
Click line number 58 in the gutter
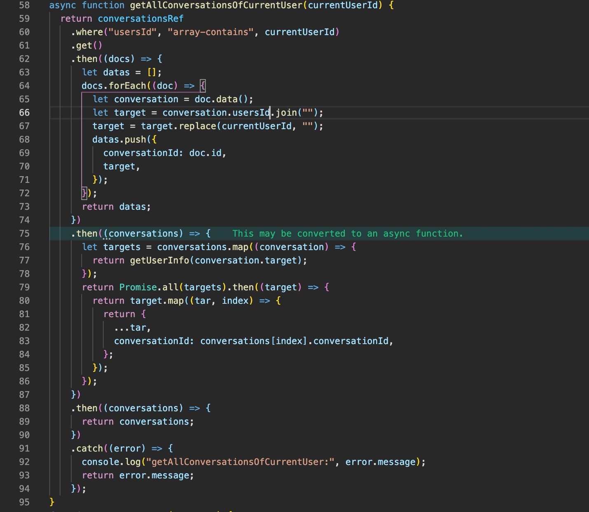click(24, 5)
